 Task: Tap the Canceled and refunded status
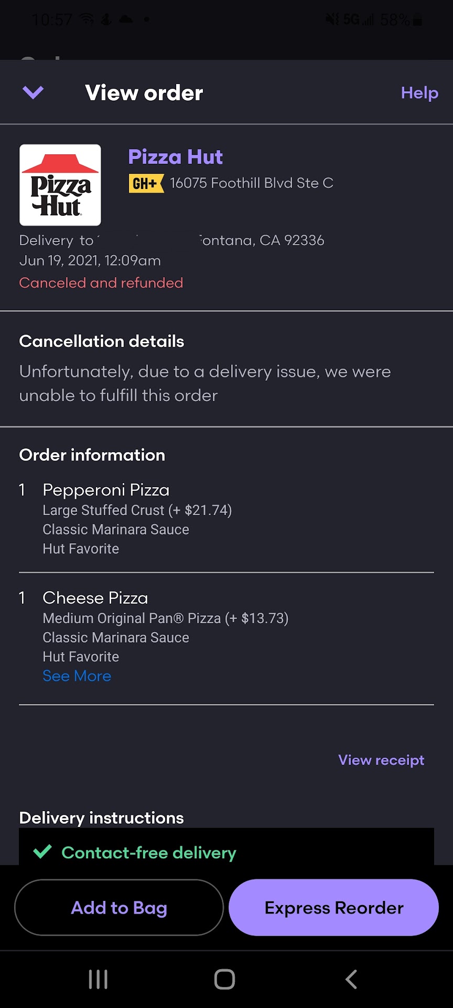pos(101,283)
